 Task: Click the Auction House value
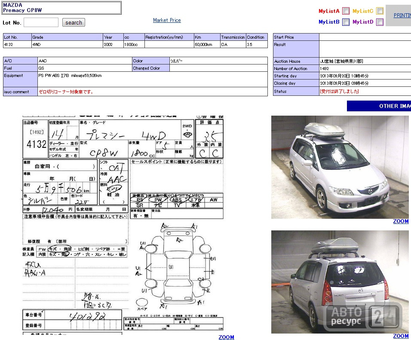click(x=341, y=61)
